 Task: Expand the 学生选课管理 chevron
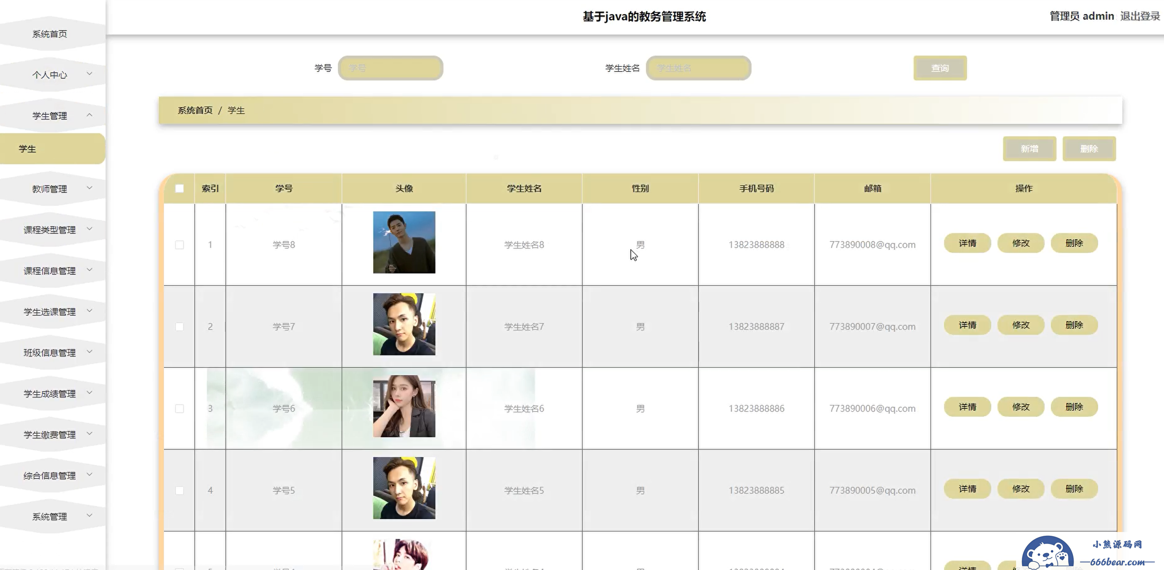pos(90,310)
